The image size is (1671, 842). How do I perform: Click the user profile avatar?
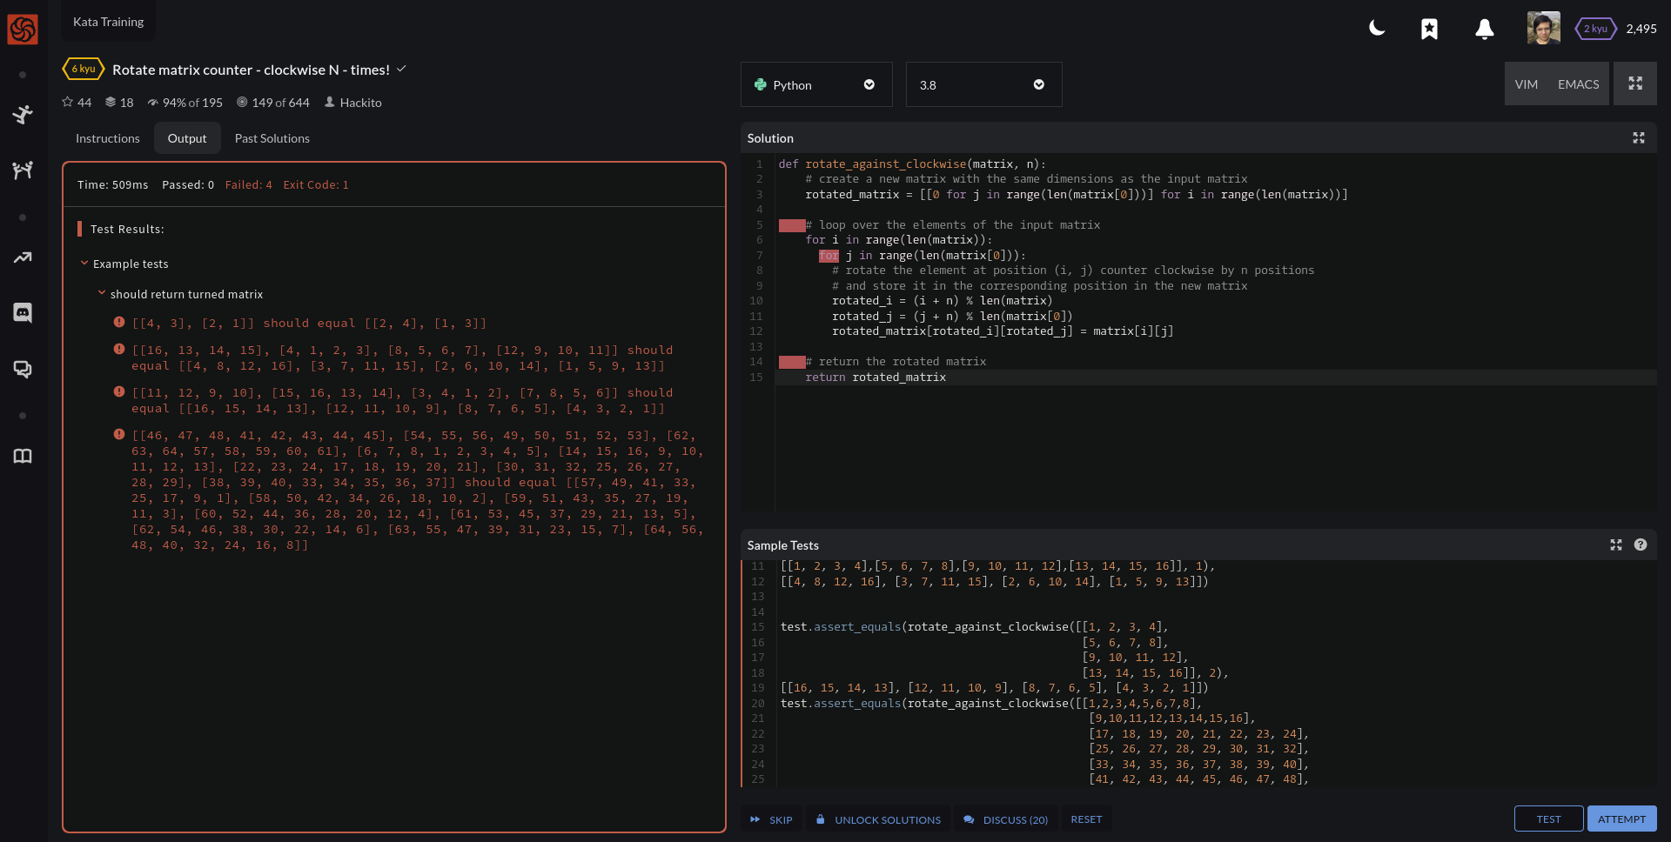[1543, 29]
